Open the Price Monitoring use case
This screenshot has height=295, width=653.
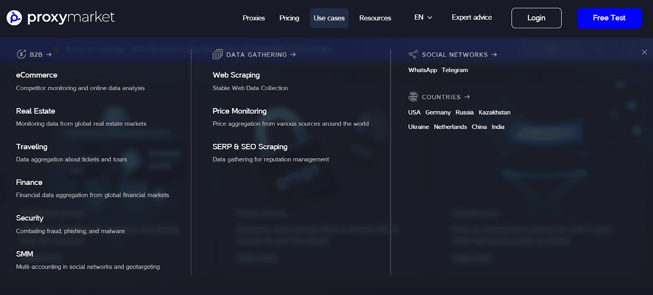coord(240,111)
